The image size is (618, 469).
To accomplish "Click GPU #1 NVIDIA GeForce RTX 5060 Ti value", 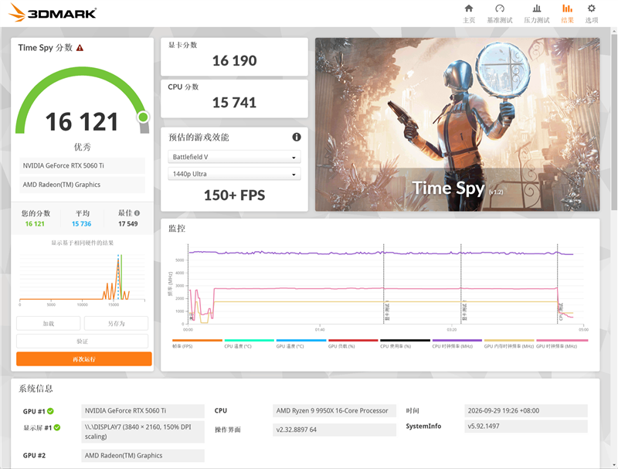I will (143, 411).
